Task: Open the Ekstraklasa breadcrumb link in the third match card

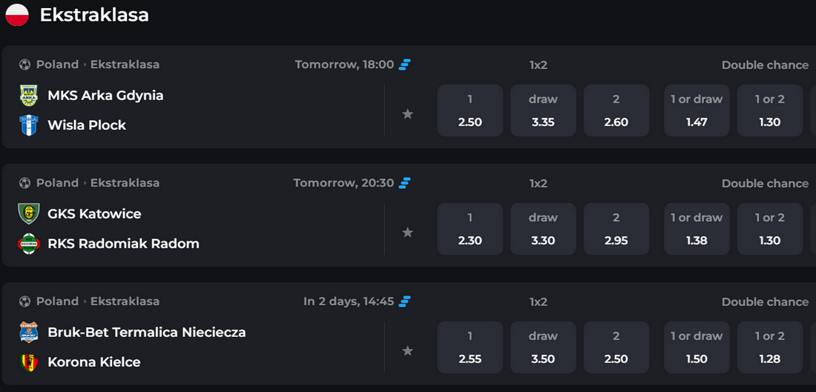Action: (x=125, y=301)
